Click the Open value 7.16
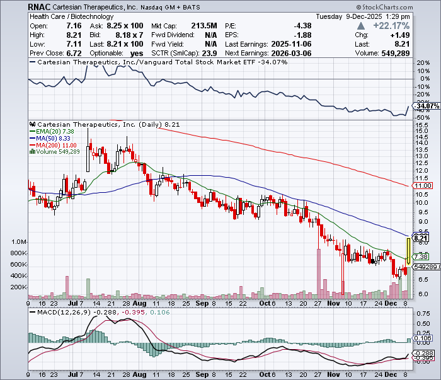 click(74, 26)
